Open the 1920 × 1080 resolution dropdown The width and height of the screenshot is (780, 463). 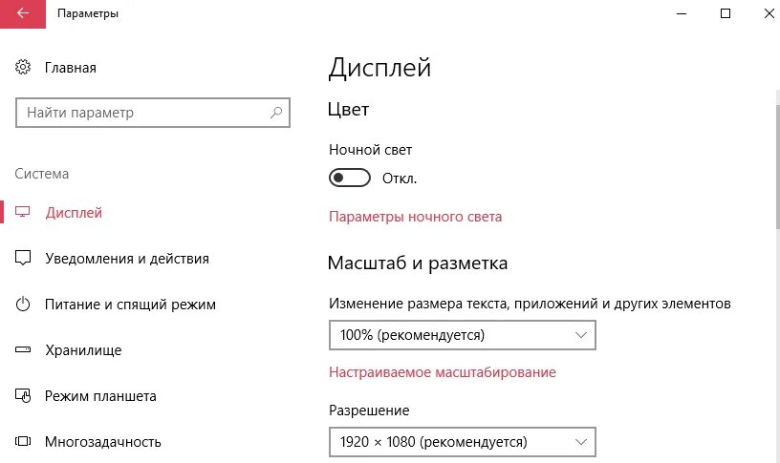pos(462,442)
